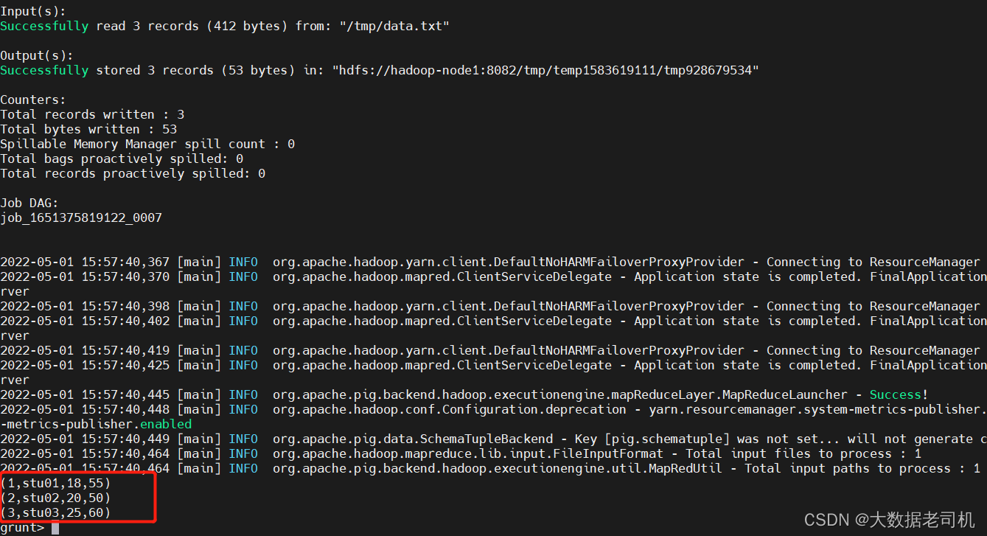Screen dimensions: 987x536
Task: Click the "Counters:" heading
Action: click(x=33, y=100)
